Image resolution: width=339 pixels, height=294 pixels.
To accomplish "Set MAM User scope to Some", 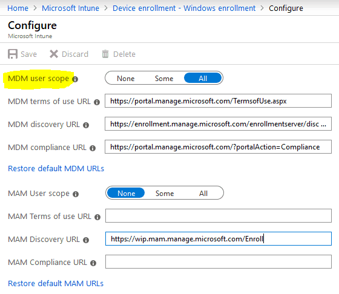I will pos(165,194).
